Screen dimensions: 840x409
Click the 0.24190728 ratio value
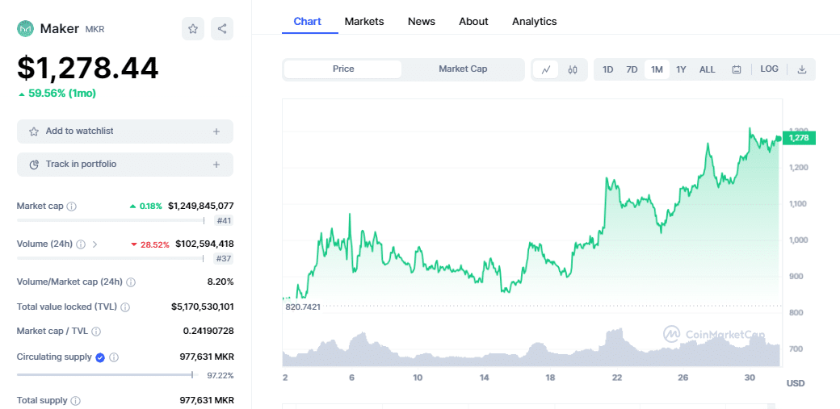tap(208, 331)
